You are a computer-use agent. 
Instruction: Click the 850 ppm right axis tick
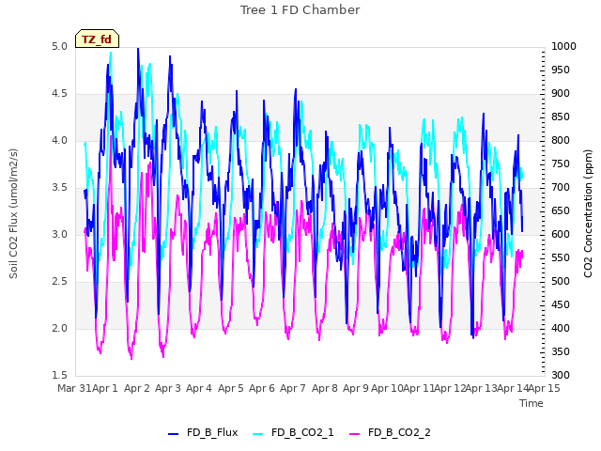(x=561, y=117)
